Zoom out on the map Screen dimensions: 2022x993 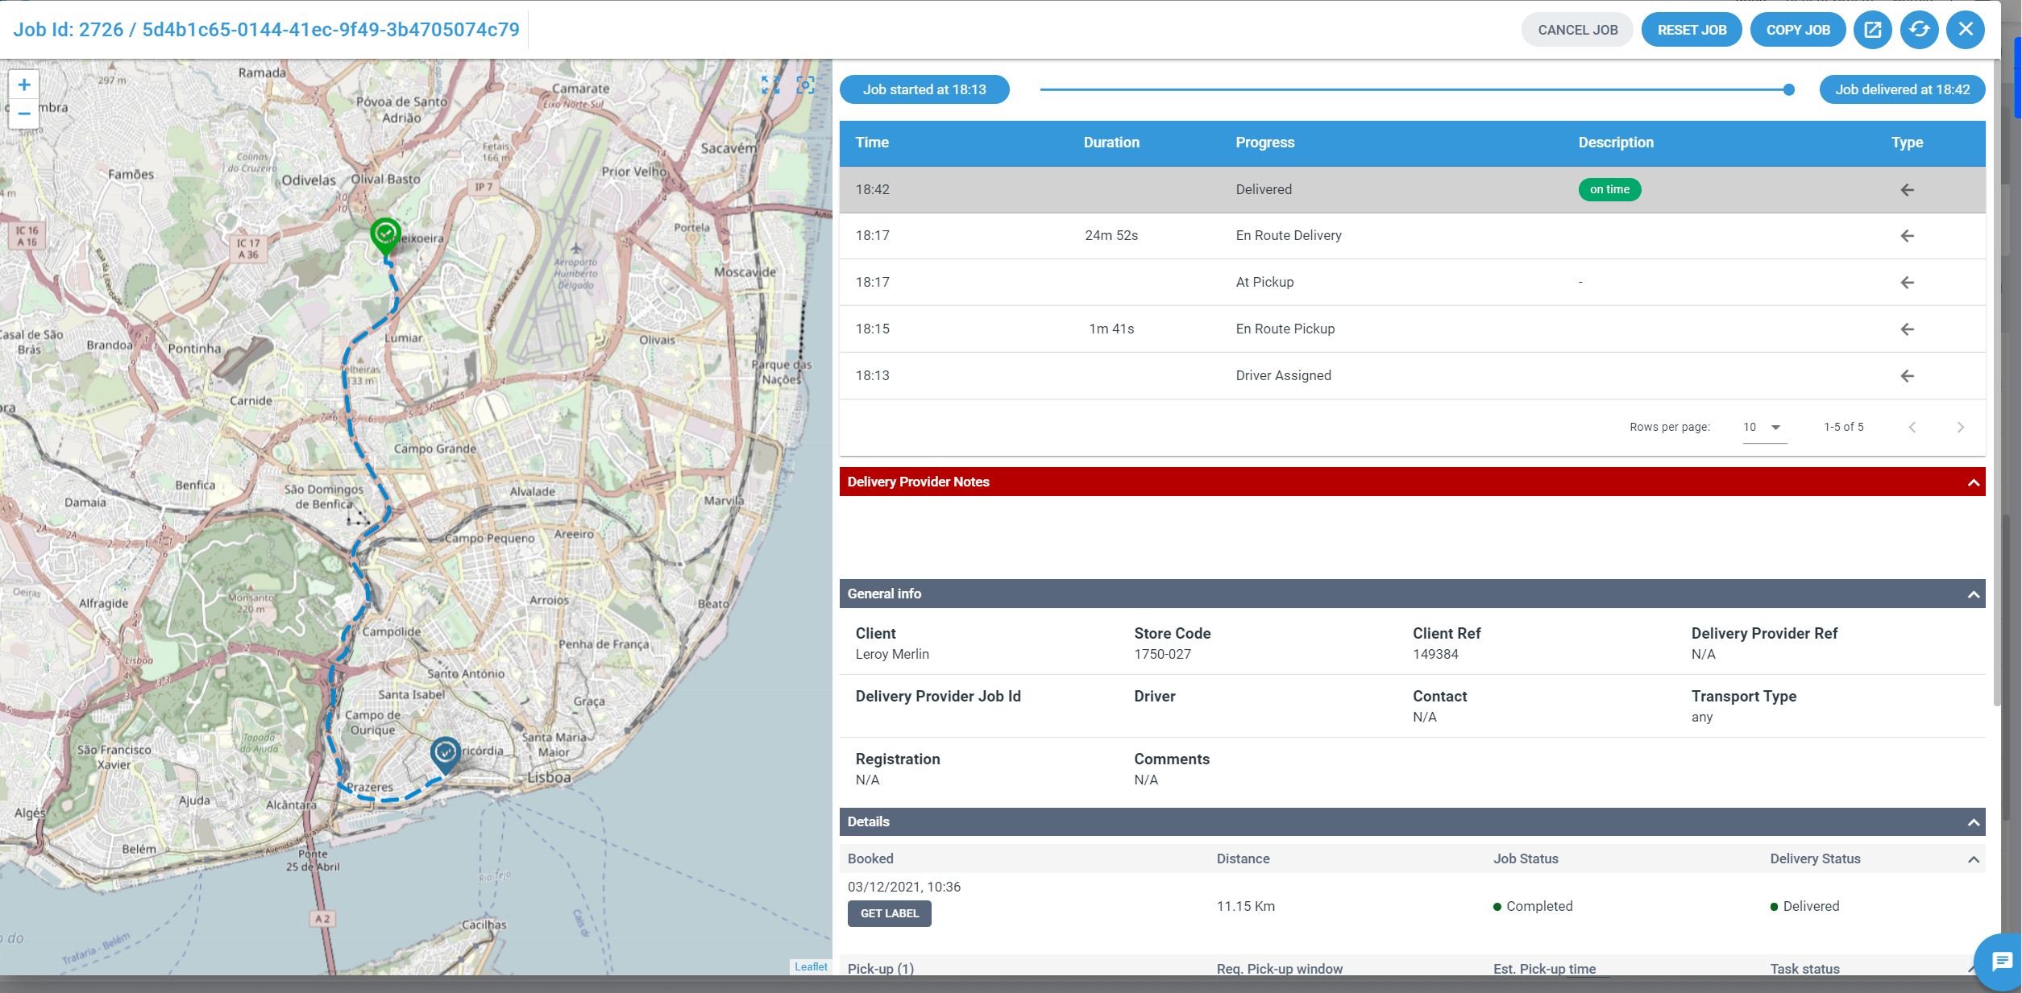pyautogui.click(x=24, y=114)
